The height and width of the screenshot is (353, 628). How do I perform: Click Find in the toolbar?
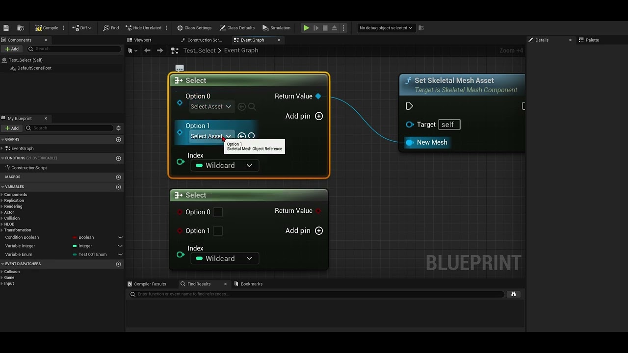[x=111, y=28]
